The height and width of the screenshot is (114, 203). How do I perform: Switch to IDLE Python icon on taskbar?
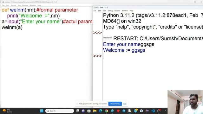click(130, 111)
